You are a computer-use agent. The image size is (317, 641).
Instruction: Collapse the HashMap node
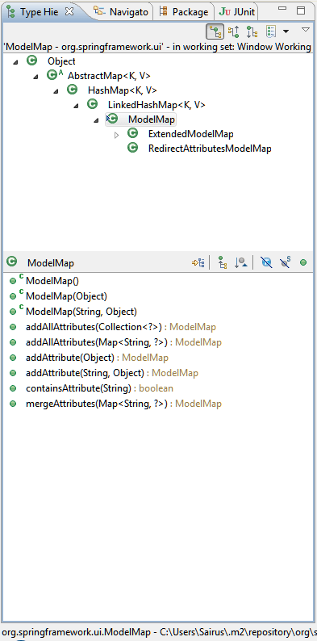[x=56, y=92]
